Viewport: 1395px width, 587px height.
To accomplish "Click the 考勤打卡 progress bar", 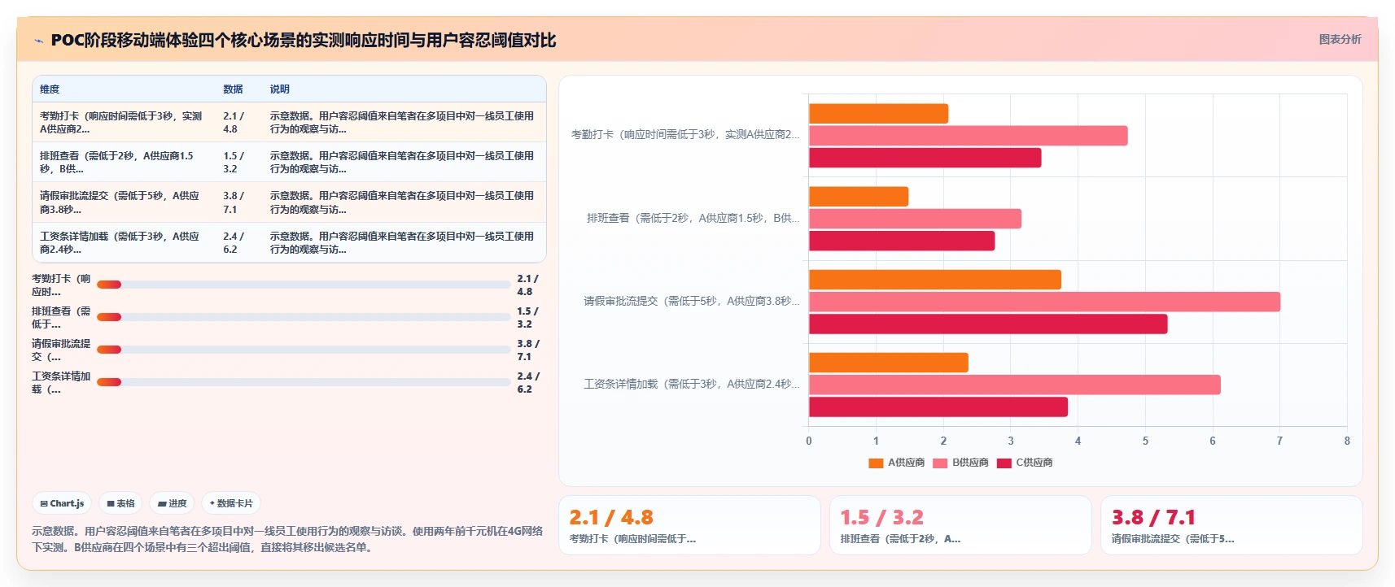I will tap(304, 285).
